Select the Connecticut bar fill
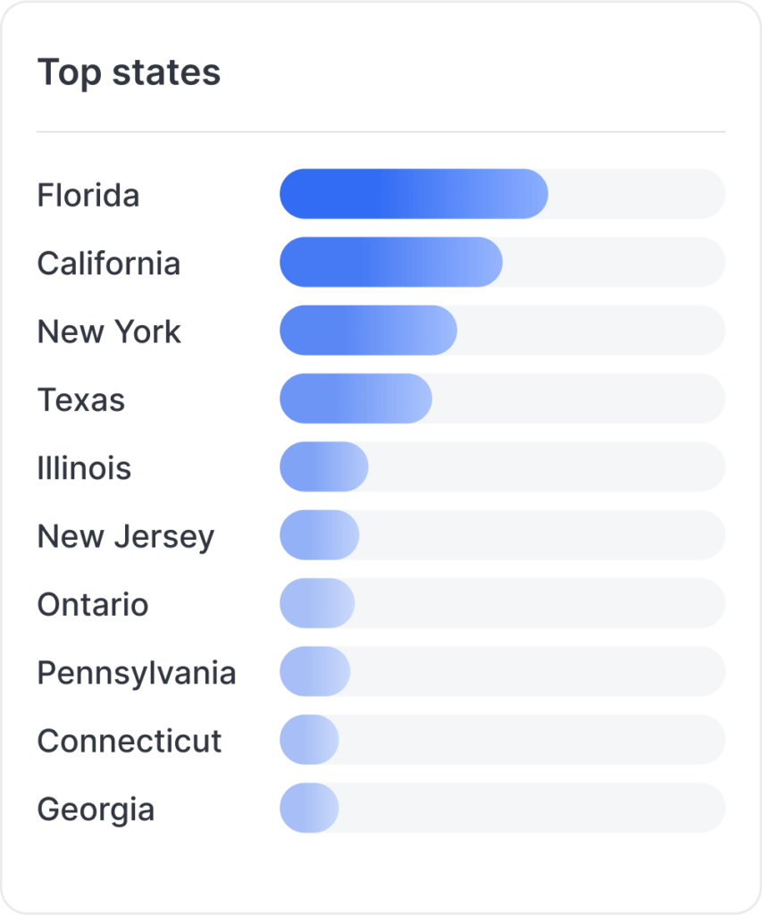This screenshot has width=762, height=915. 309,740
